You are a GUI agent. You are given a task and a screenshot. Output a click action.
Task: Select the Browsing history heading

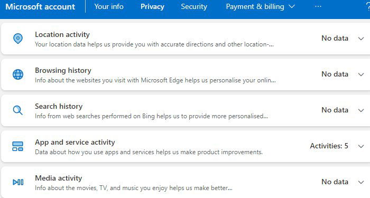[x=63, y=70]
